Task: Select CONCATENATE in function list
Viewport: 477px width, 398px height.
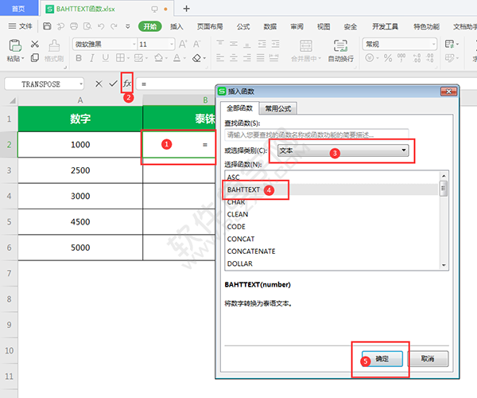Action: (x=332, y=252)
